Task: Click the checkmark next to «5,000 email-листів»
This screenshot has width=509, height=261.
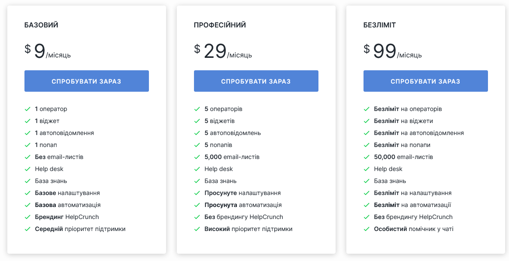Action: click(x=196, y=157)
